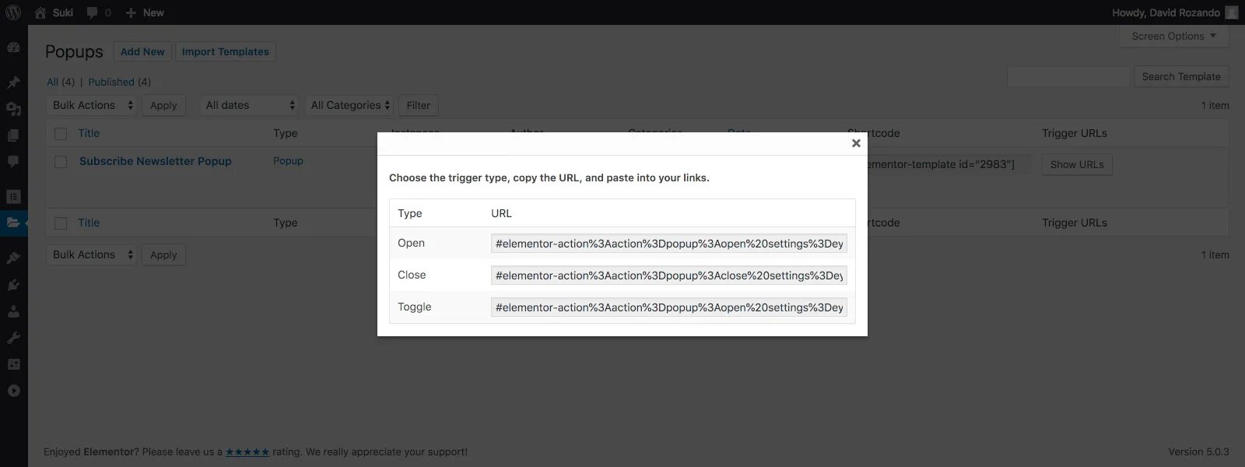The width and height of the screenshot is (1245, 467).
Task: Show the Published (4) filter view
Action: tap(119, 82)
